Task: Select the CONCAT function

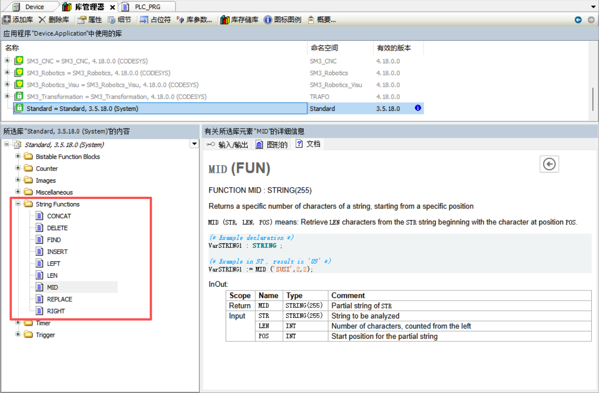Action: pos(59,216)
